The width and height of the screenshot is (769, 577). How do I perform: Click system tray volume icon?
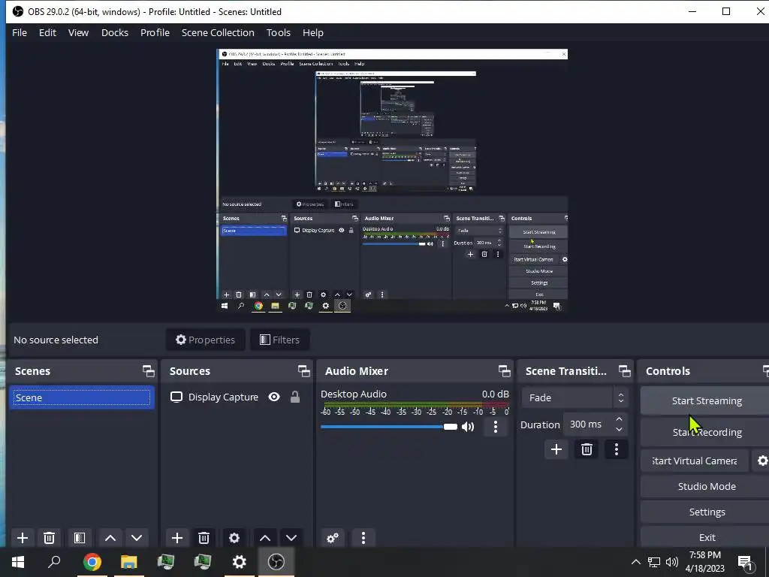tap(672, 562)
